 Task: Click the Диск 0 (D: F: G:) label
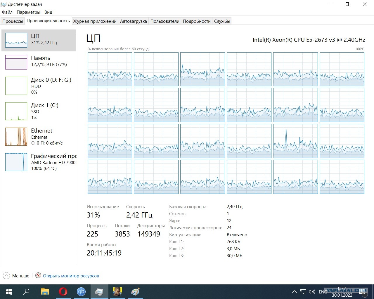click(x=51, y=80)
